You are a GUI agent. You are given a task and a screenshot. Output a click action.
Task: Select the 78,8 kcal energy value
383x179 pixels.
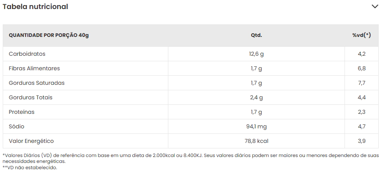tap(256, 141)
